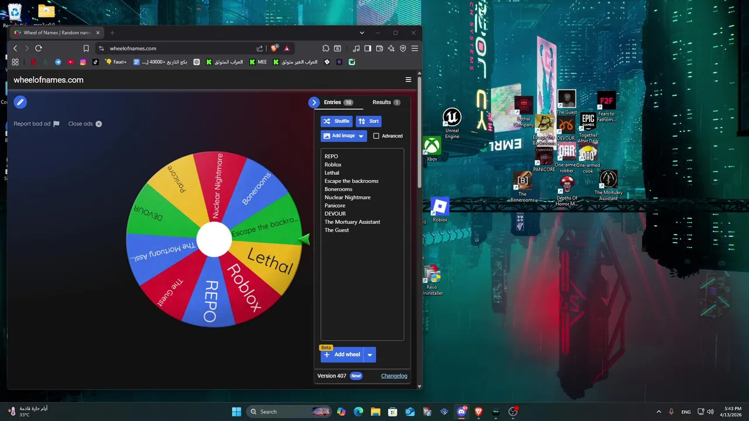The height and width of the screenshot is (421, 749).
Task: Select Unreal Engine desktop shortcut
Action: click(452, 124)
